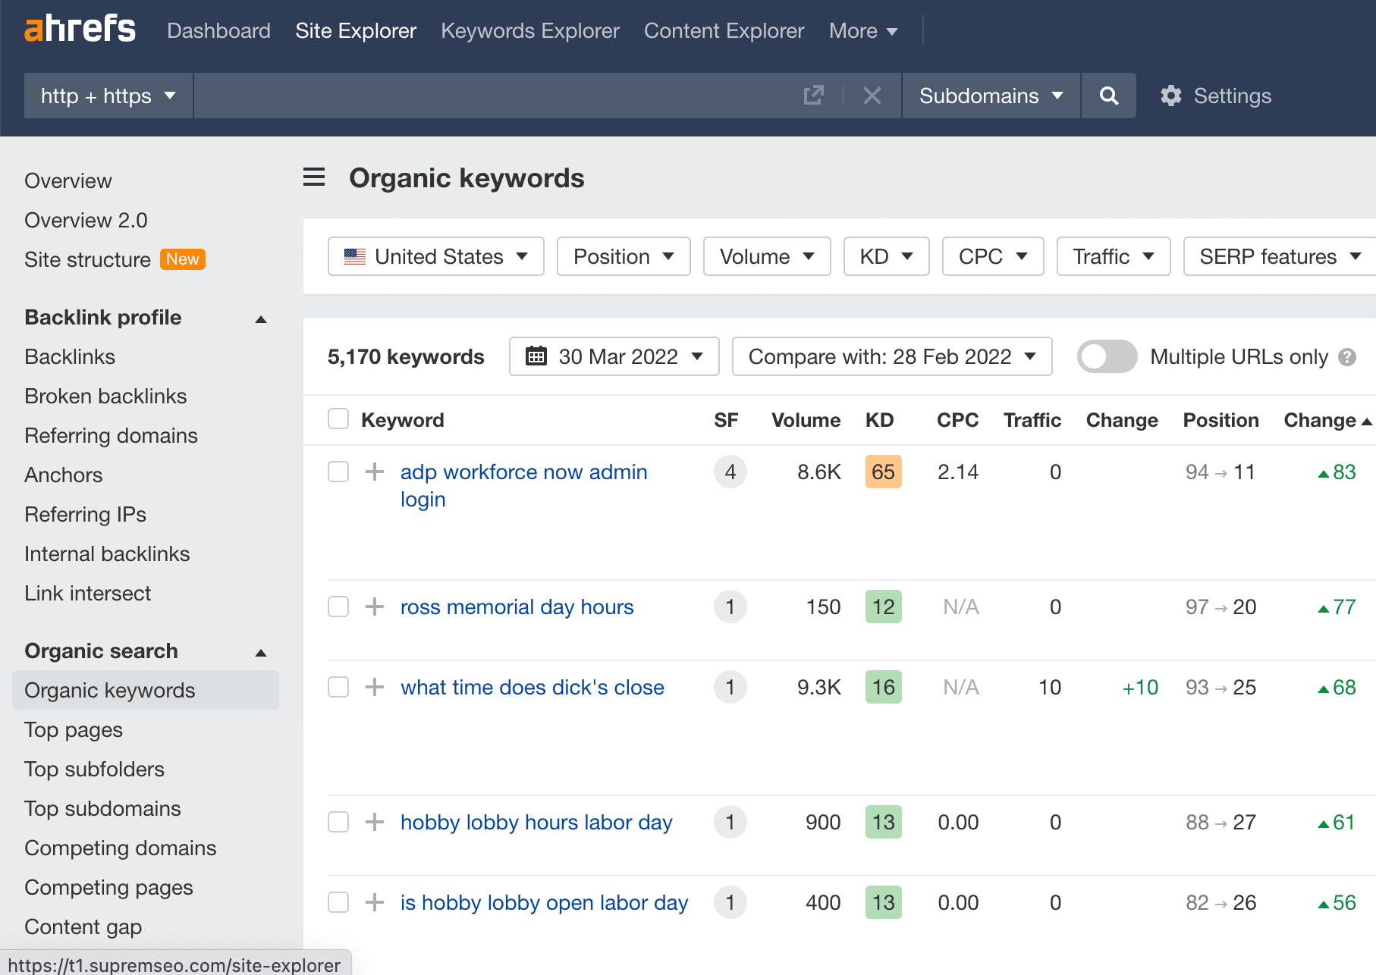Check hobby lobby hours labor day row
The image size is (1376, 975).
coord(338,822)
